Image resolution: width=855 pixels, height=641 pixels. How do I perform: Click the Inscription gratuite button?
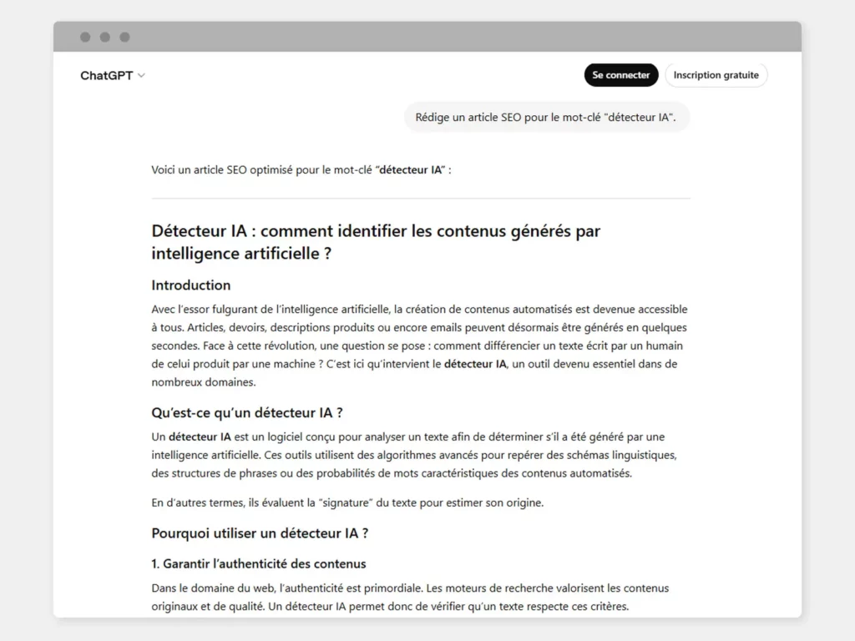pos(716,74)
